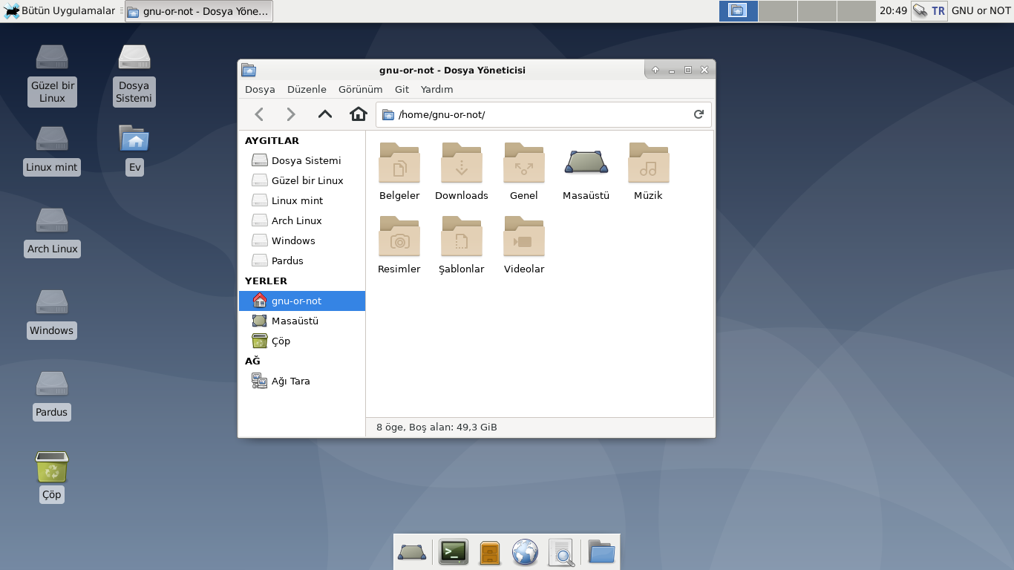Open the Dosya menu
This screenshot has width=1014, height=570.
(x=260, y=89)
